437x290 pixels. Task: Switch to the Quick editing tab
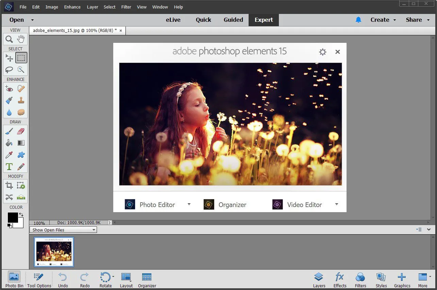click(203, 20)
